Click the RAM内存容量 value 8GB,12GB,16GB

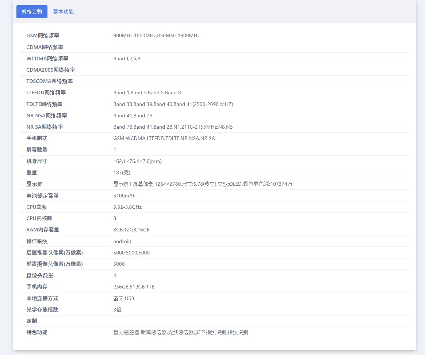click(131, 230)
